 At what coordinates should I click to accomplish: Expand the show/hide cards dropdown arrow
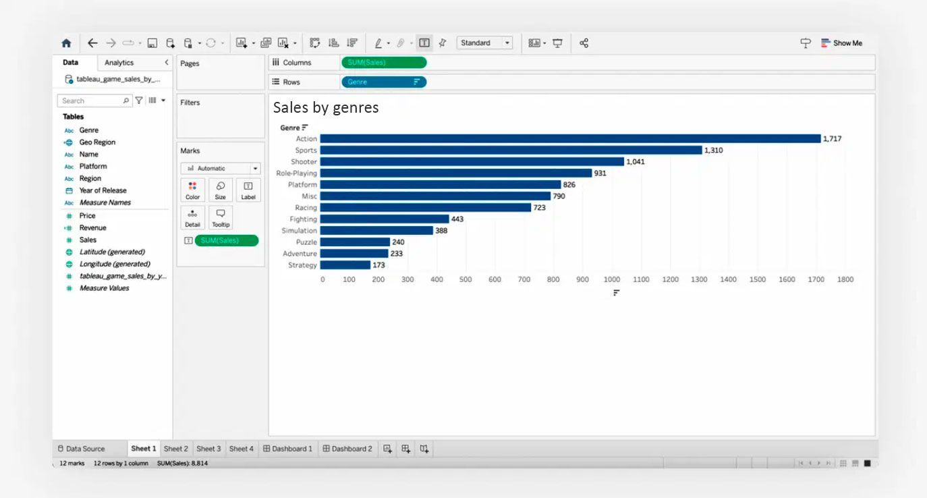pyautogui.click(x=544, y=44)
